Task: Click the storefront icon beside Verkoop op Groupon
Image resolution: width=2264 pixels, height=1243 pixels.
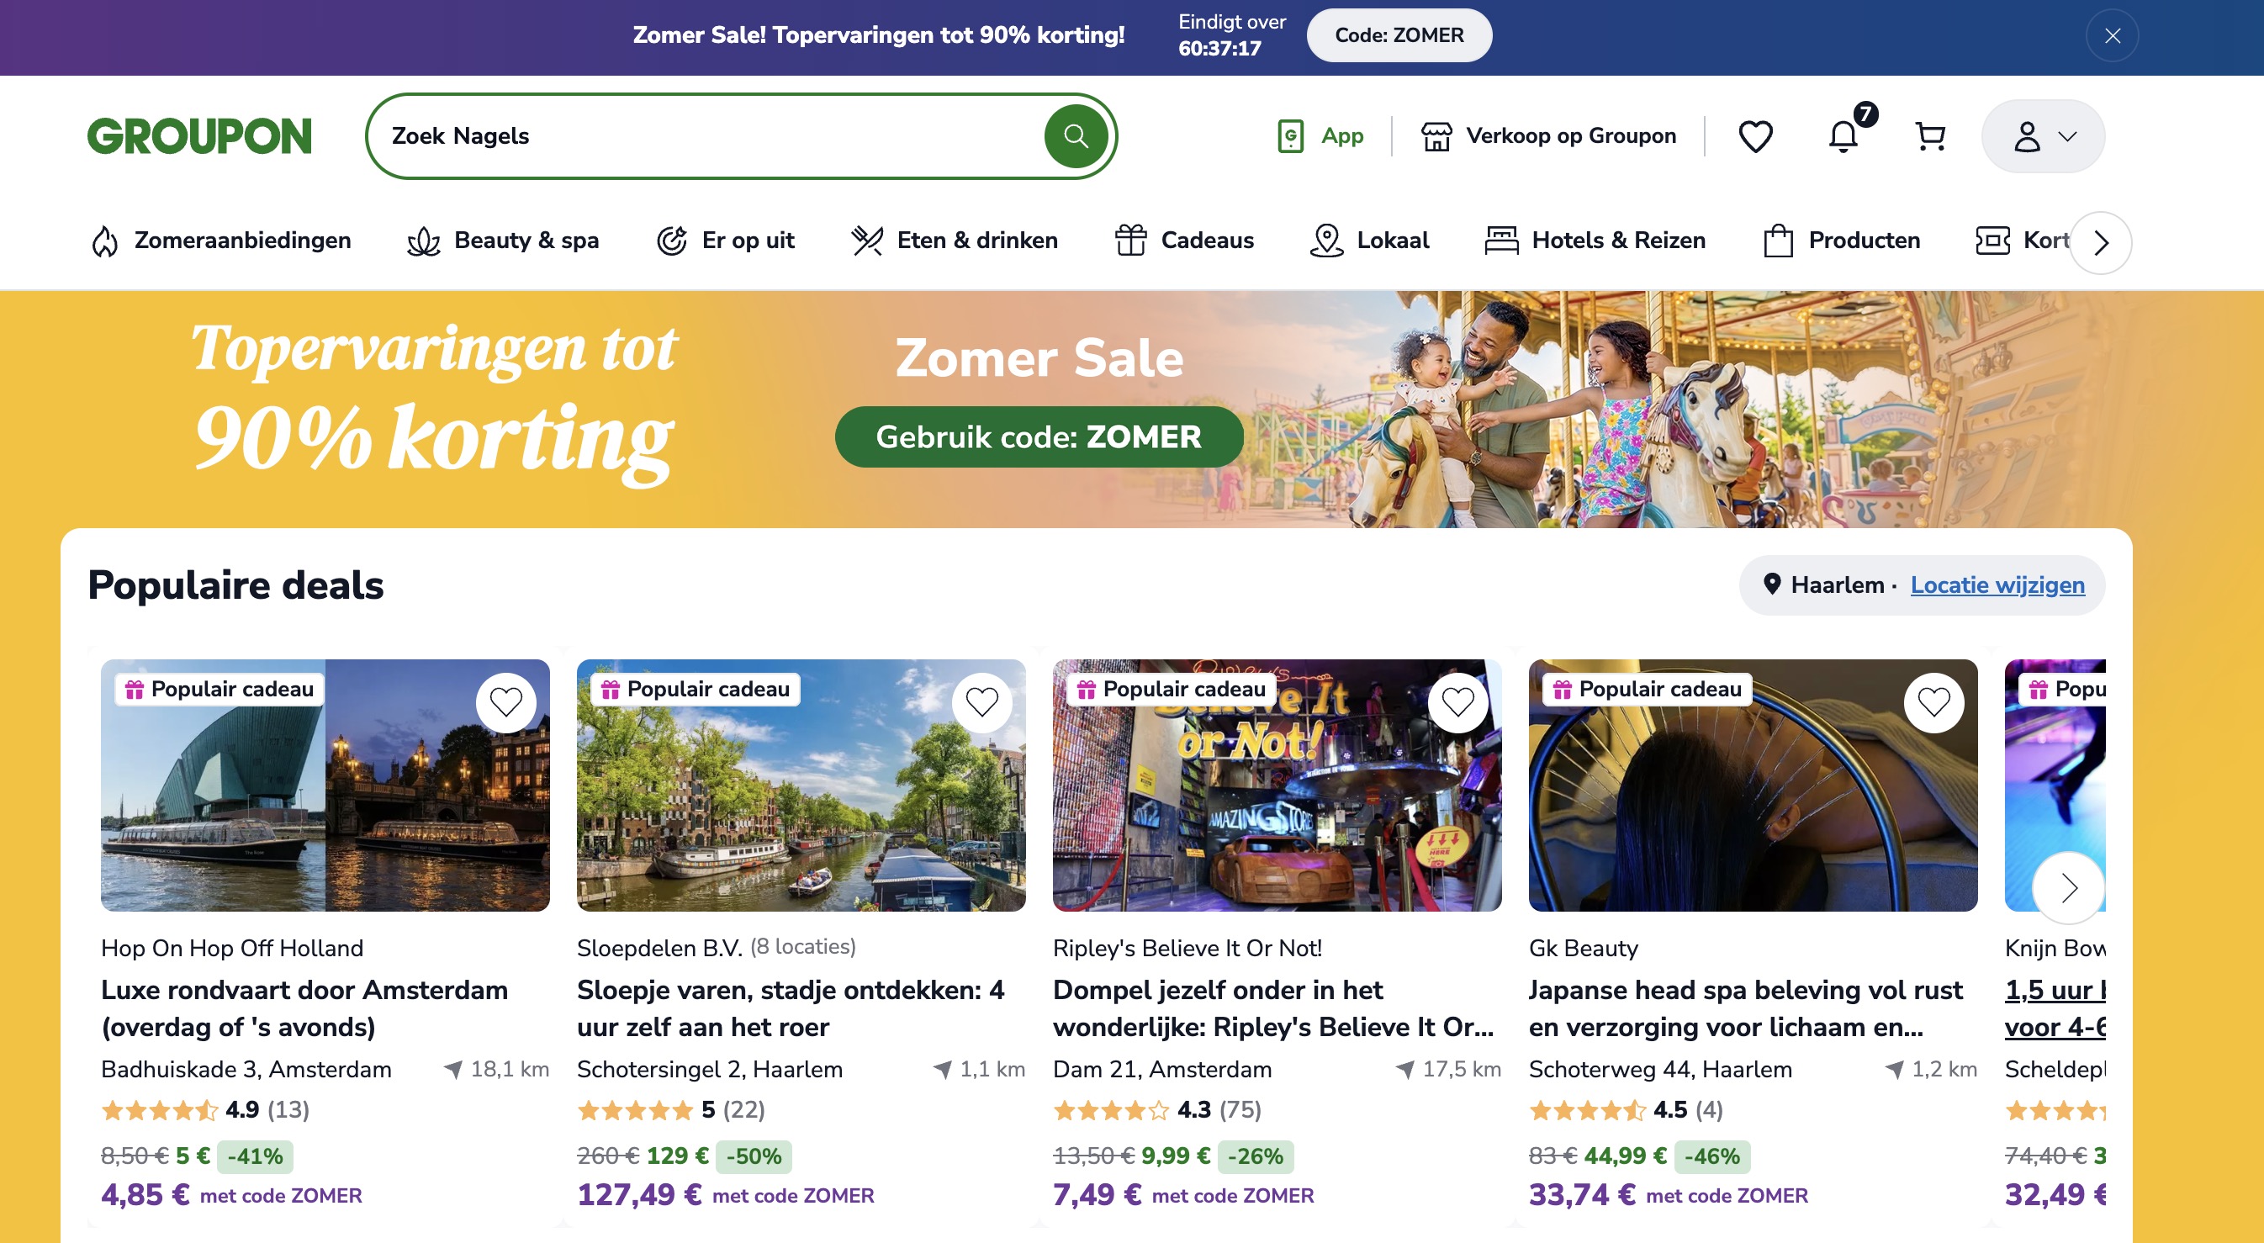Action: point(1436,136)
